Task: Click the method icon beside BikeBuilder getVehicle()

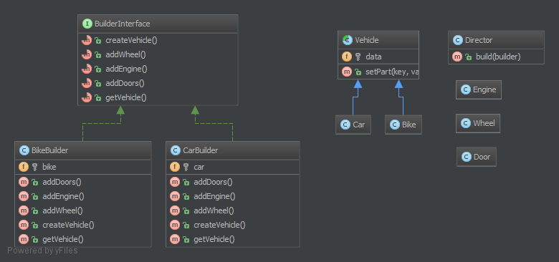Action: [24, 239]
